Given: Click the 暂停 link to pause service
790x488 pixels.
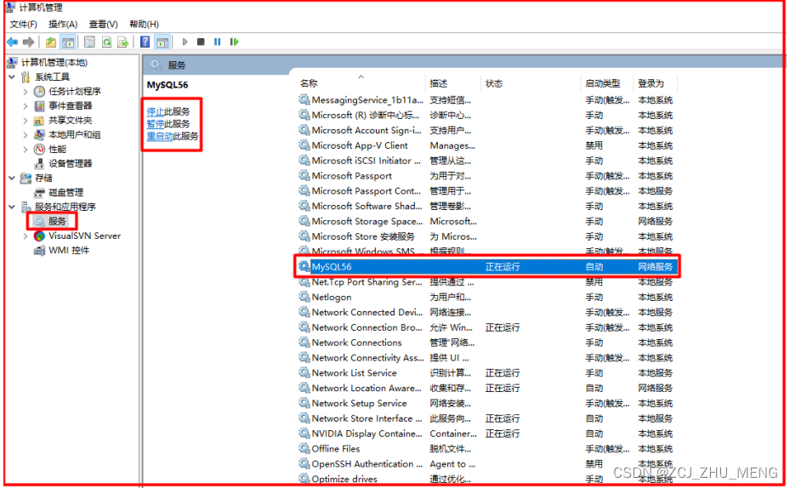Looking at the screenshot, I should [x=155, y=124].
